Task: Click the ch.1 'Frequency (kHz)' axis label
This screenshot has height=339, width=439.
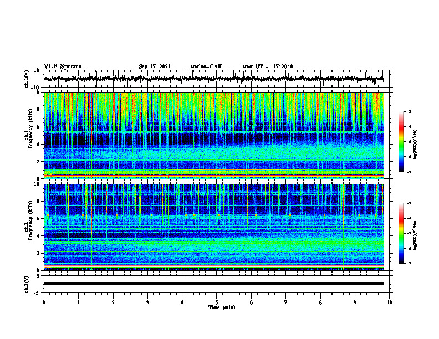Action: pyautogui.click(x=30, y=130)
